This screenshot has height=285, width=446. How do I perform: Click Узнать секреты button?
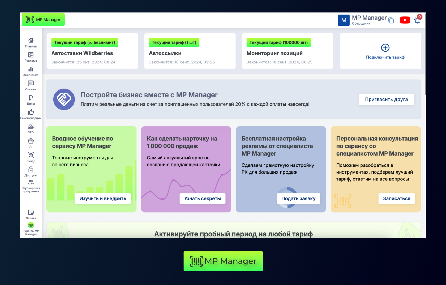(202, 198)
